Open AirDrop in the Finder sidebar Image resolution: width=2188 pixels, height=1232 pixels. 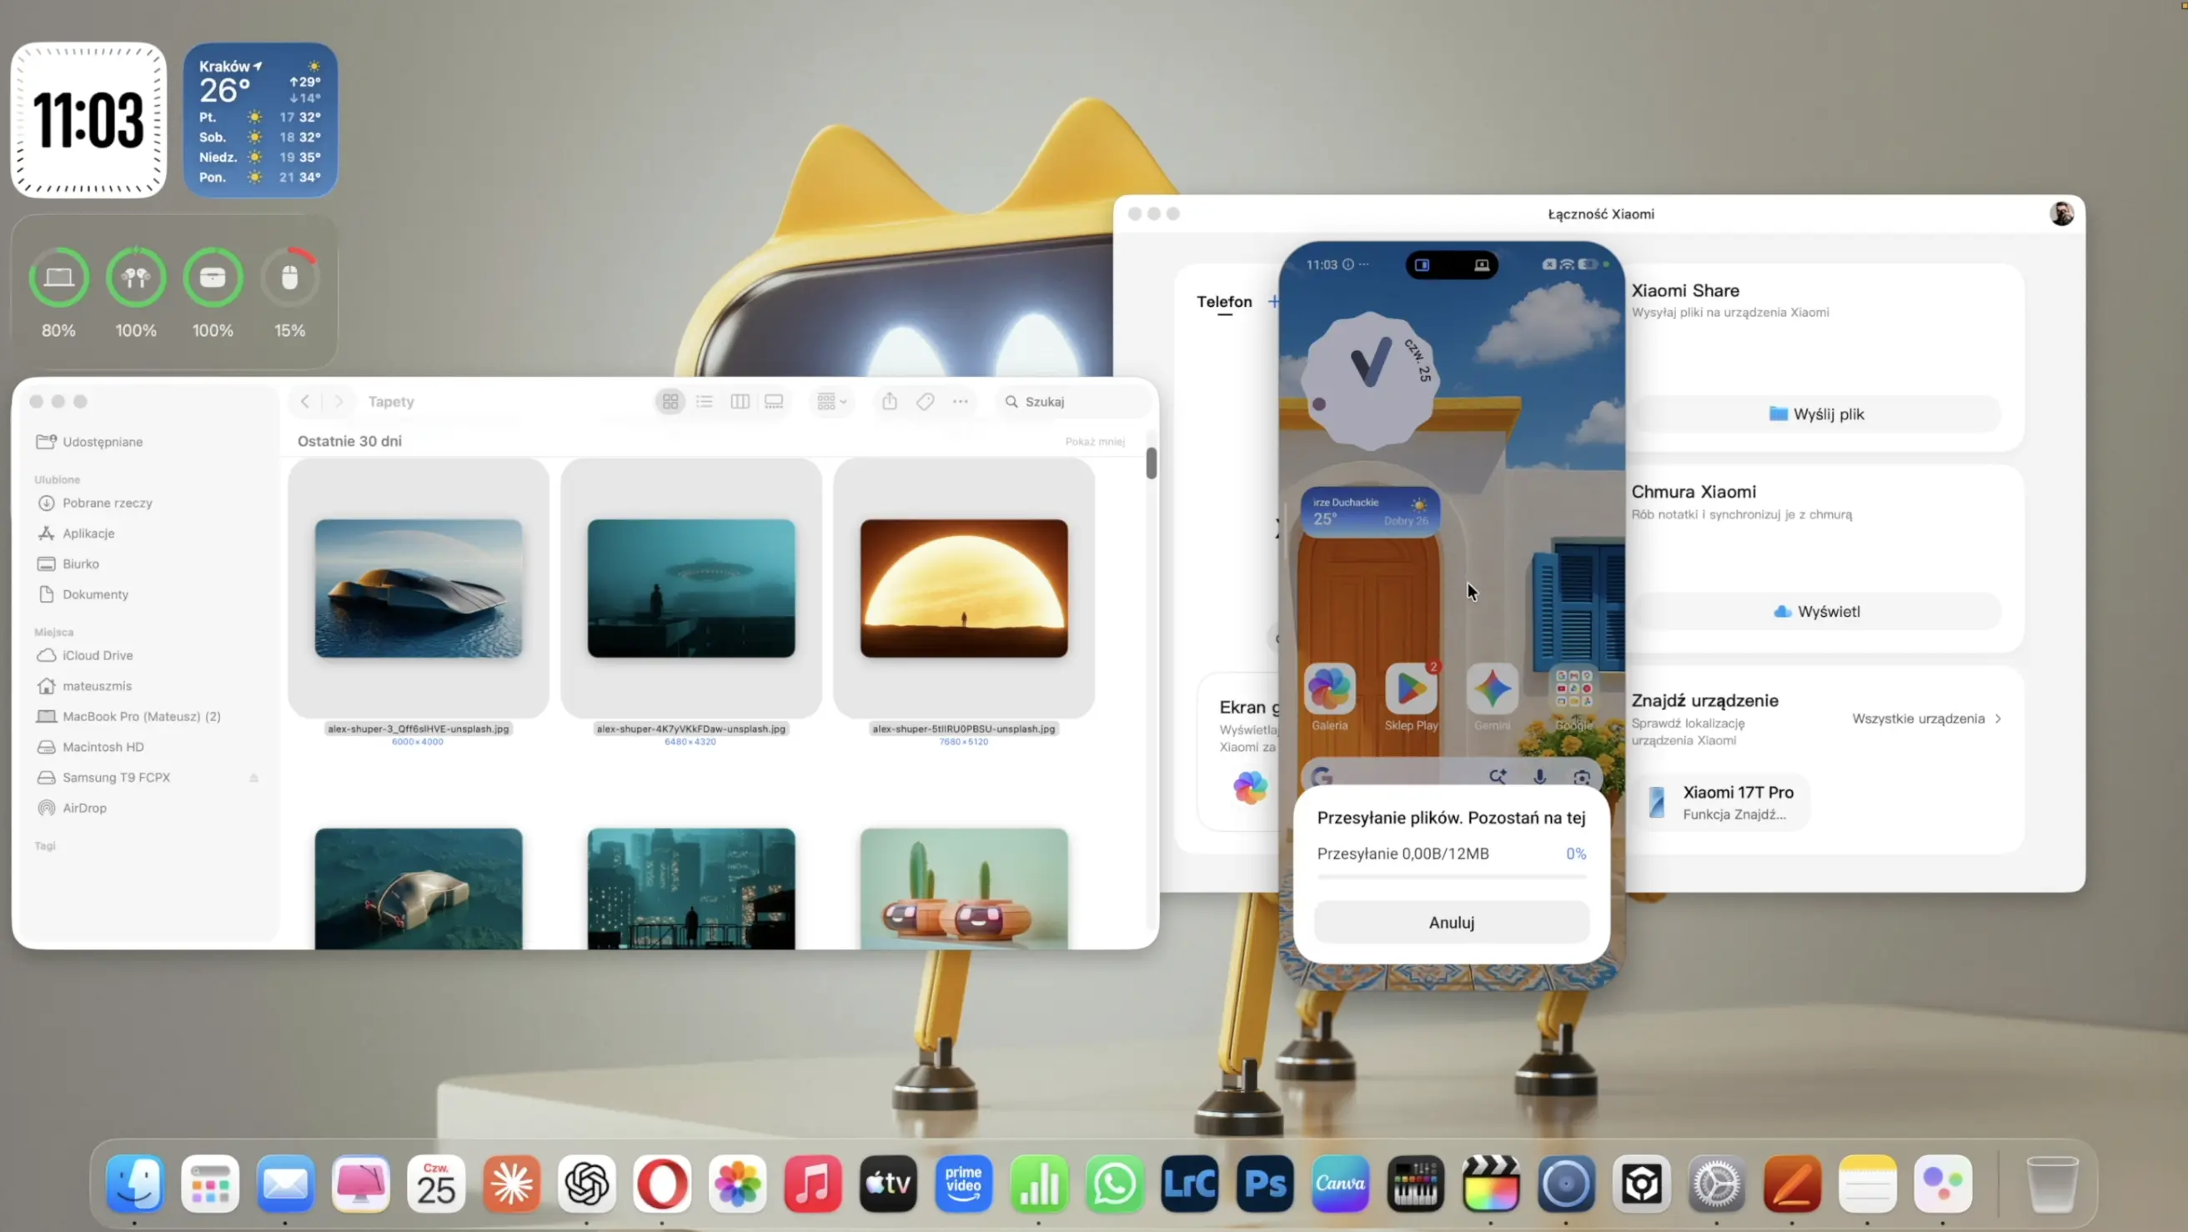[84, 809]
